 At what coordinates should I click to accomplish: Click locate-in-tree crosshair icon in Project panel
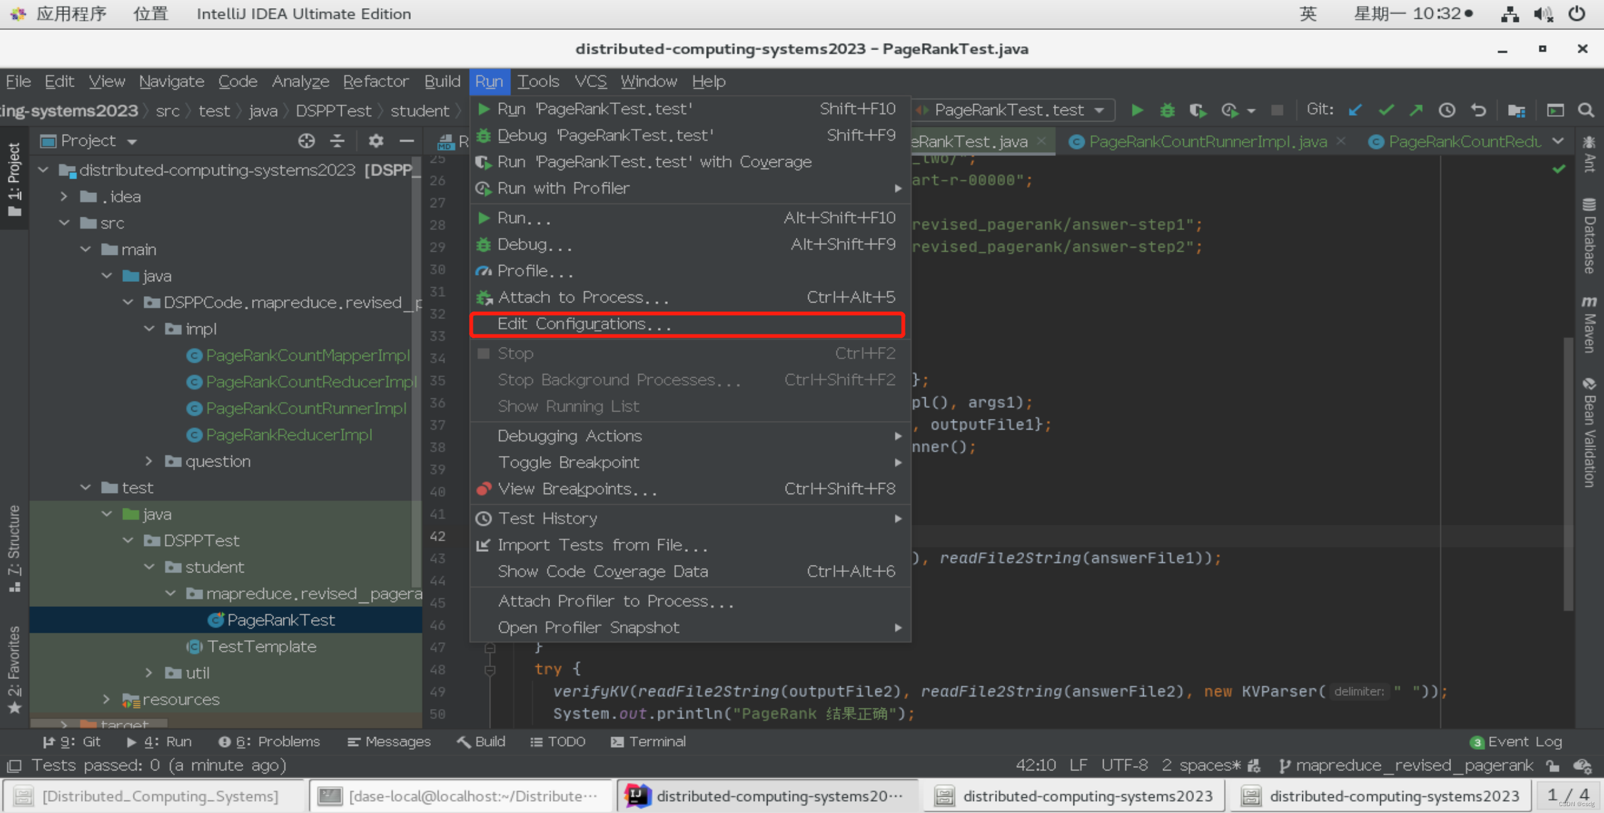coord(306,141)
